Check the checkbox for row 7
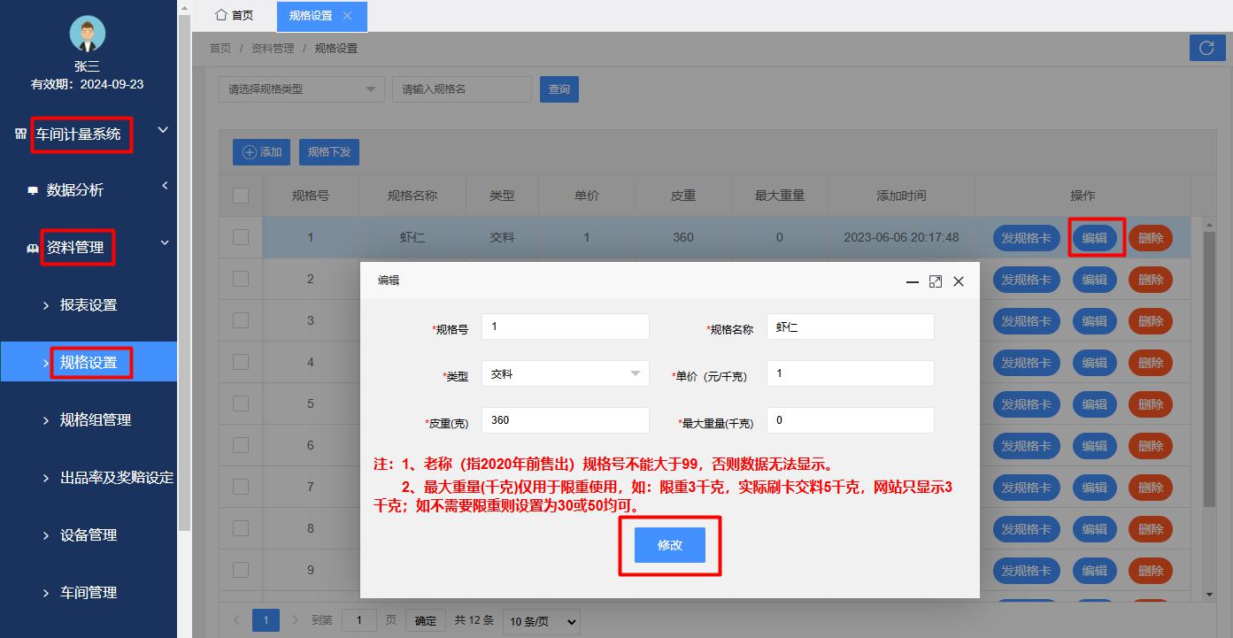This screenshot has height=638, width=1233. point(241,487)
